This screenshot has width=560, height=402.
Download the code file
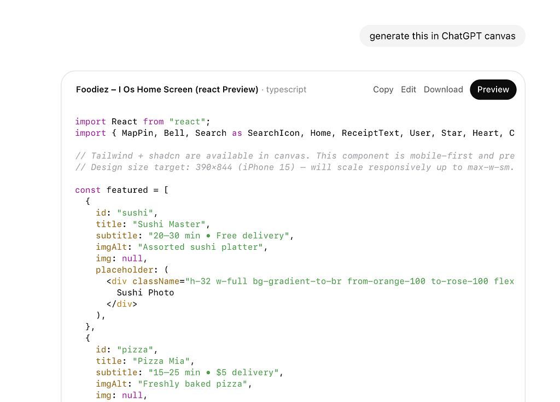coord(443,89)
